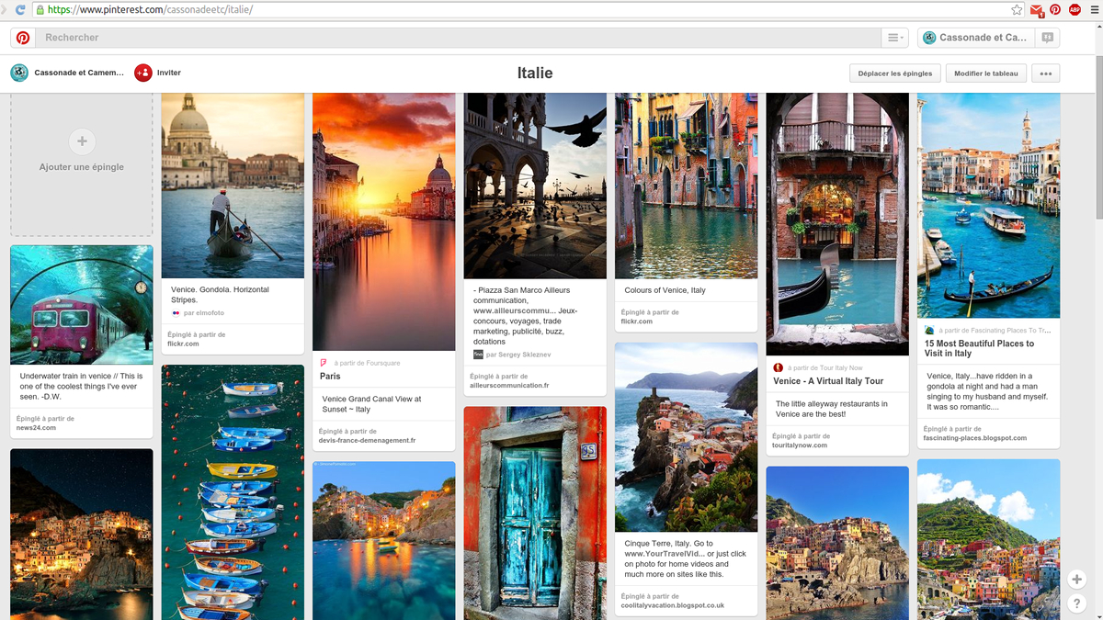Image resolution: width=1103 pixels, height=620 pixels.
Task: Click the flickr icon beside par elmofoto
Action: point(176,313)
